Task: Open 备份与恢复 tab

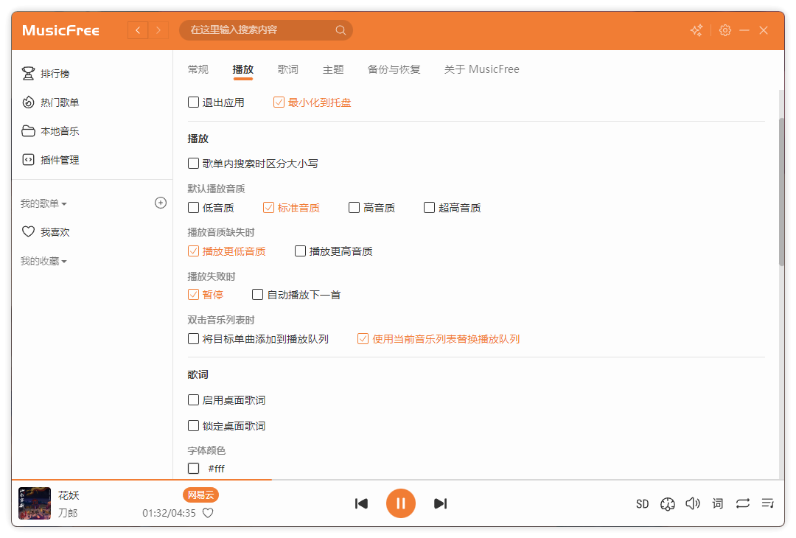Action: [394, 69]
